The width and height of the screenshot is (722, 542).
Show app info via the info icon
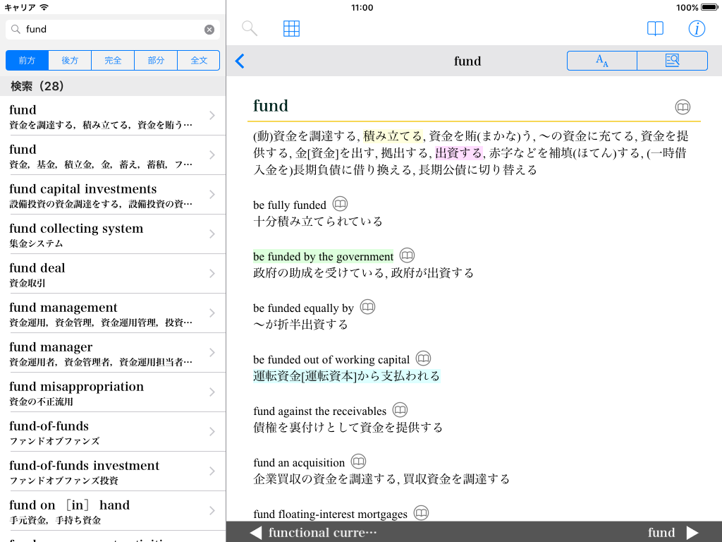coord(697,28)
